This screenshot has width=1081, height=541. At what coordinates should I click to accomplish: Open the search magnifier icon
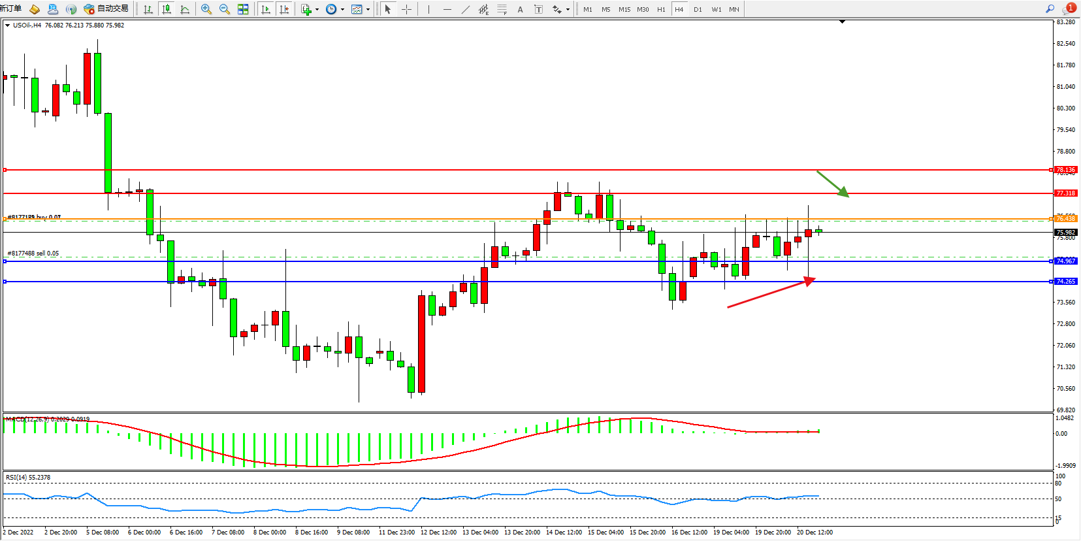[1050, 9]
